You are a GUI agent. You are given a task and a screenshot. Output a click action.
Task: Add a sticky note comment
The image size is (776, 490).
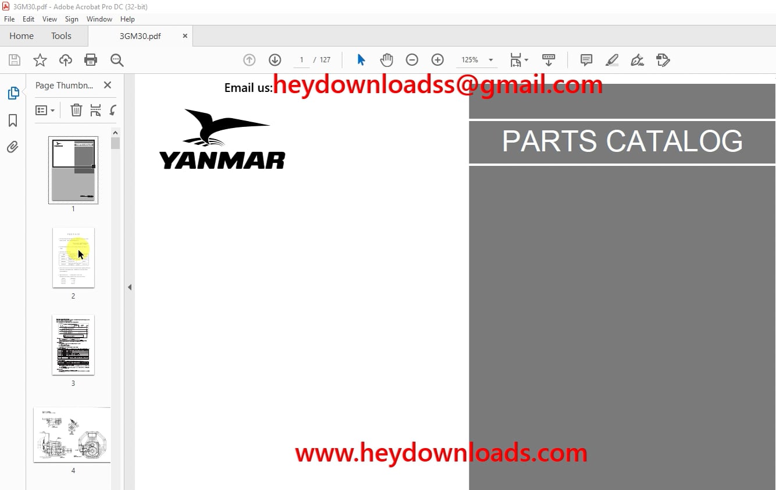pos(586,60)
